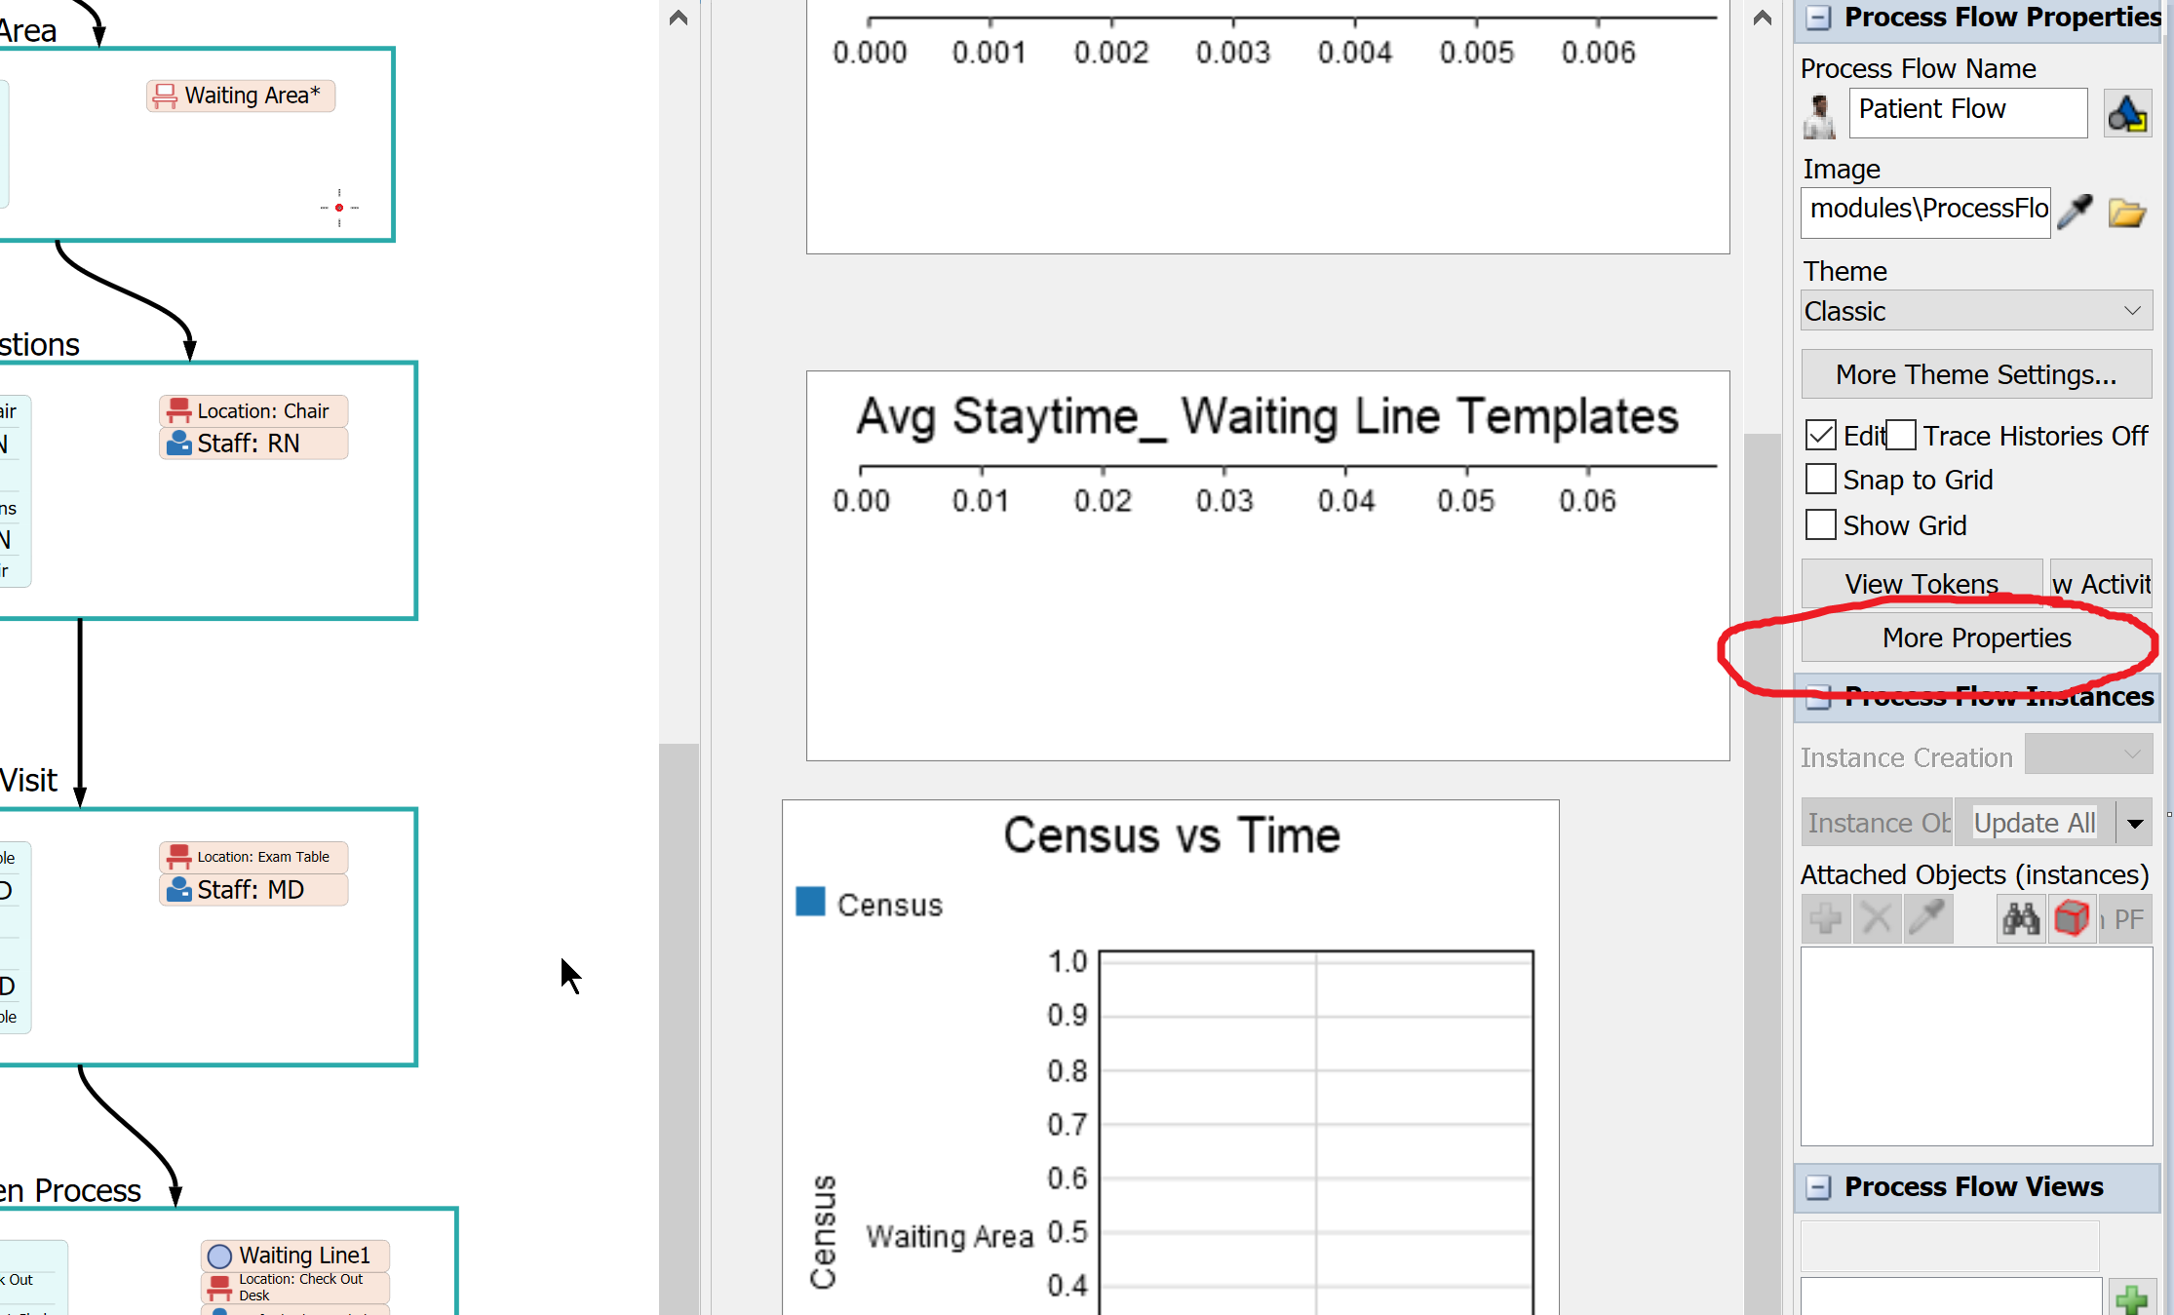
Task: Click the partially hidden Activit button
Action: (x=2101, y=583)
